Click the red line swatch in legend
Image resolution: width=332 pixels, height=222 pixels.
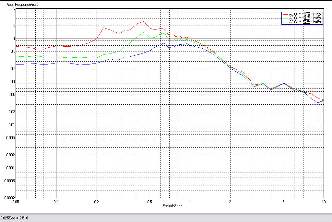pyautogui.click(x=285, y=14)
